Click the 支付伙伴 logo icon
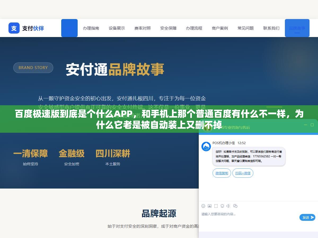 [x=14, y=28]
